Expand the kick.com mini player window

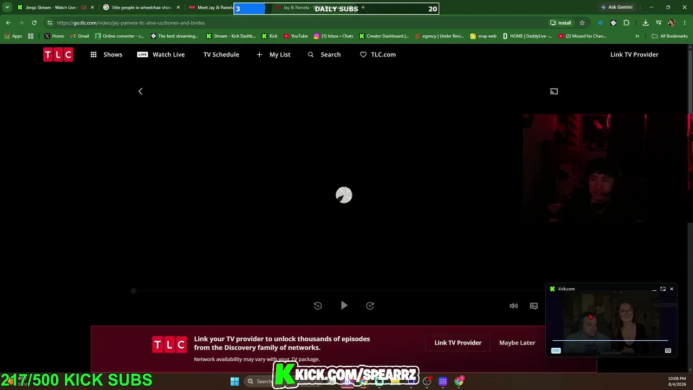point(663,289)
